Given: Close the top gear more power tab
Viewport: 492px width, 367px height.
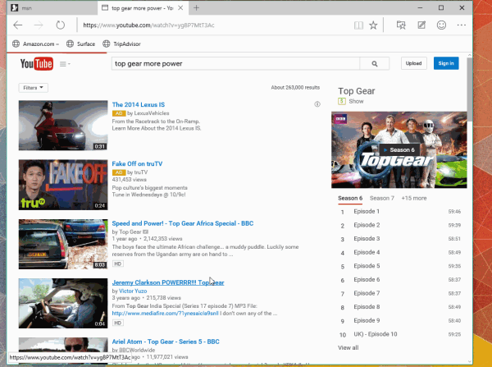Looking at the screenshot, I should [x=180, y=8].
